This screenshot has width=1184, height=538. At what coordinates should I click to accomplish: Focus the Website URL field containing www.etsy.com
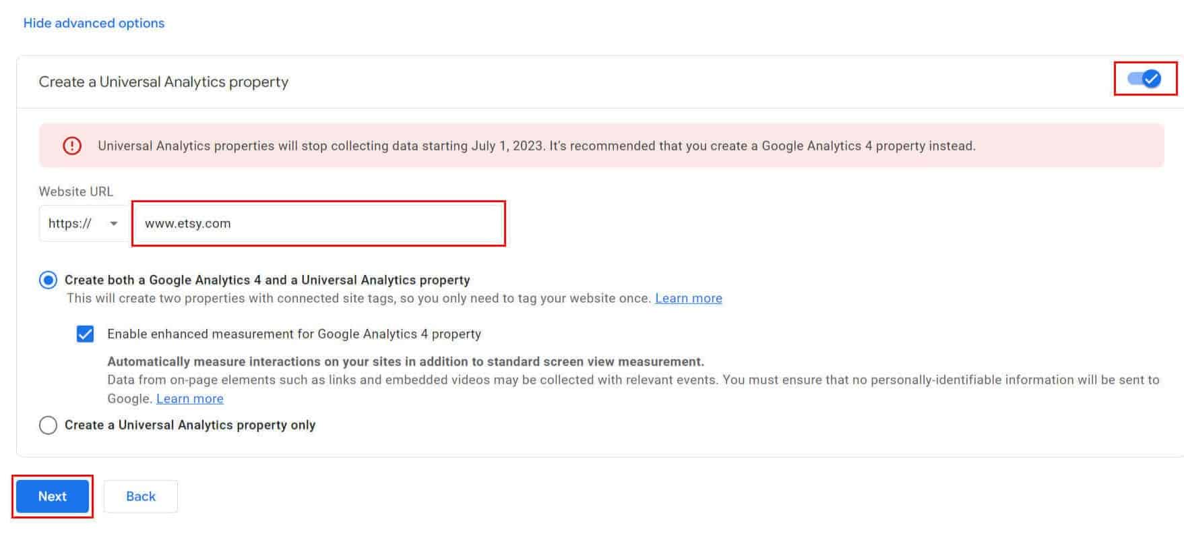[x=318, y=223]
